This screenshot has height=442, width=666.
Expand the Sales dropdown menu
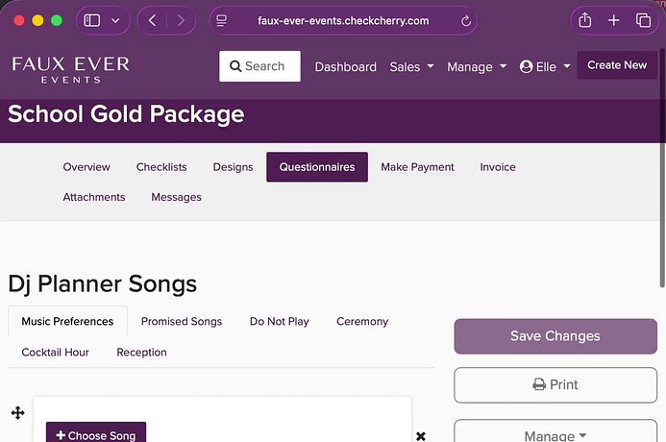point(411,66)
